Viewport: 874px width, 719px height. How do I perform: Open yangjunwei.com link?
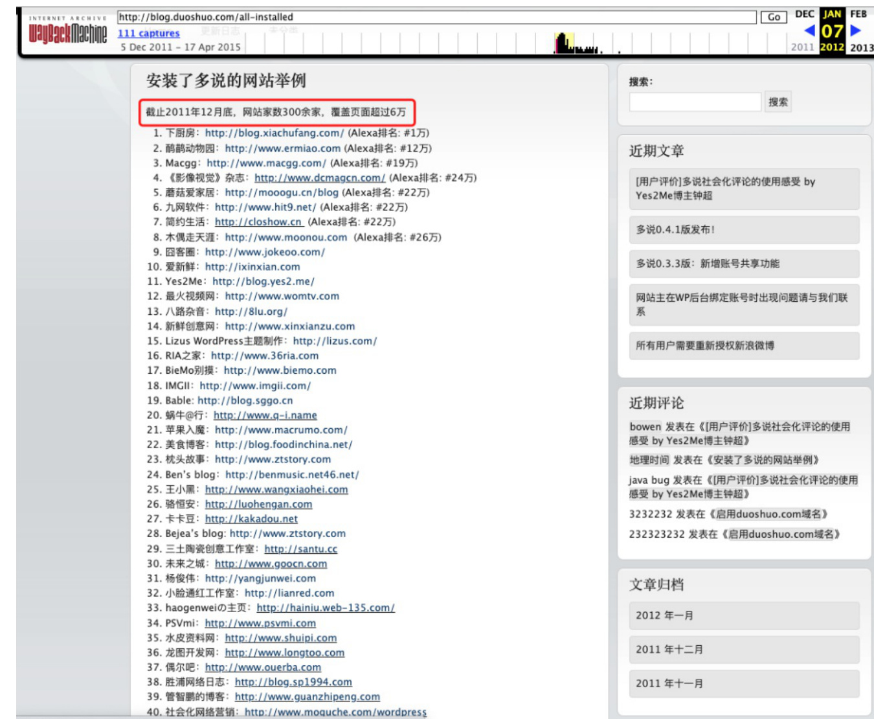260,578
